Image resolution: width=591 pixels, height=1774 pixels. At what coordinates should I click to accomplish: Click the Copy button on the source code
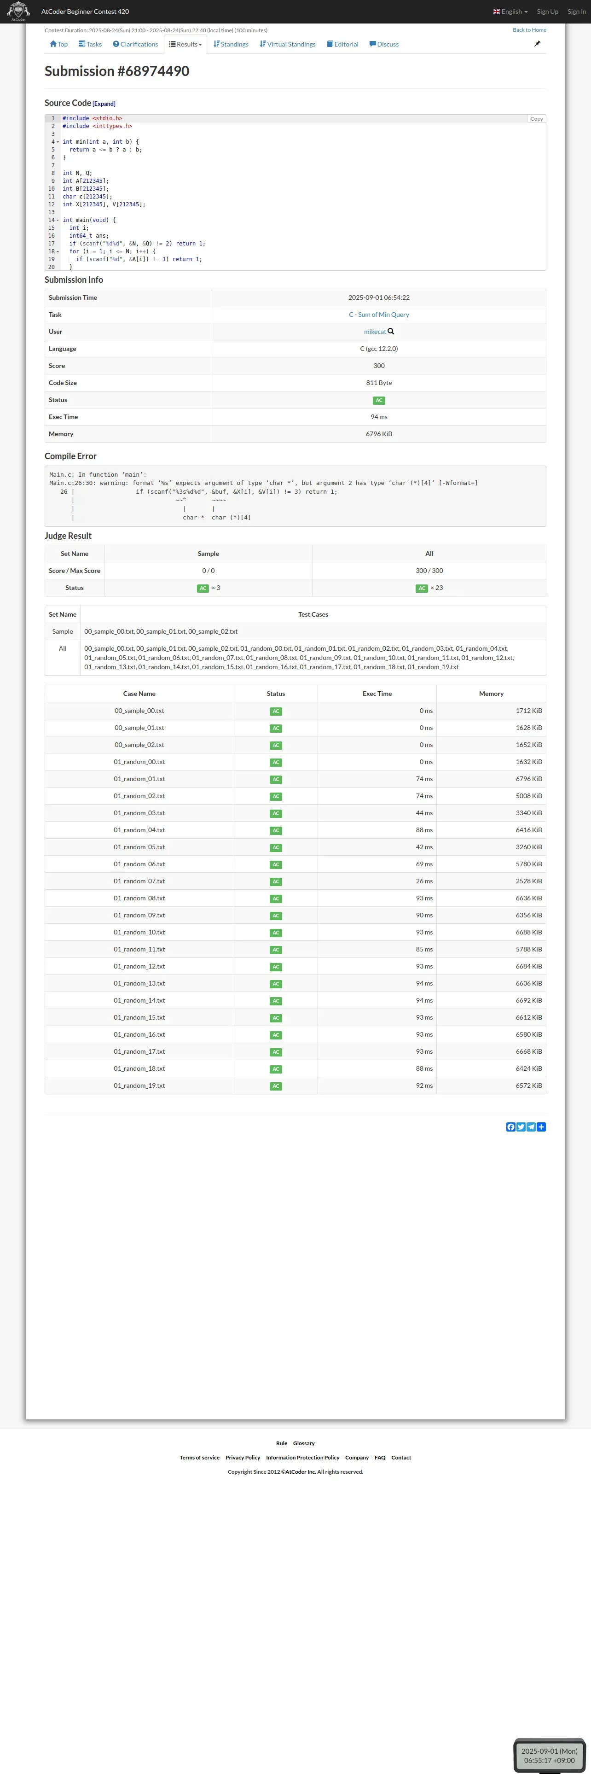537,119
